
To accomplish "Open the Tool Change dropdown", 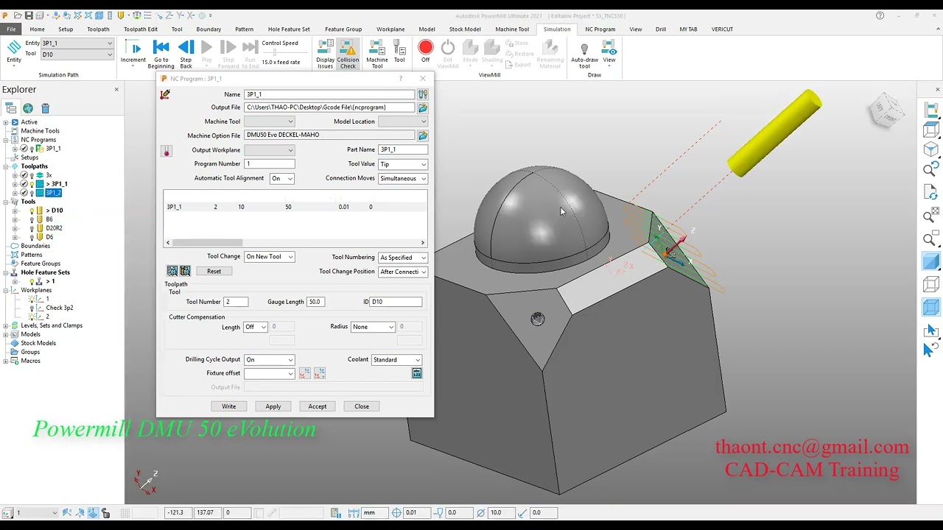I will pos(270,257).
